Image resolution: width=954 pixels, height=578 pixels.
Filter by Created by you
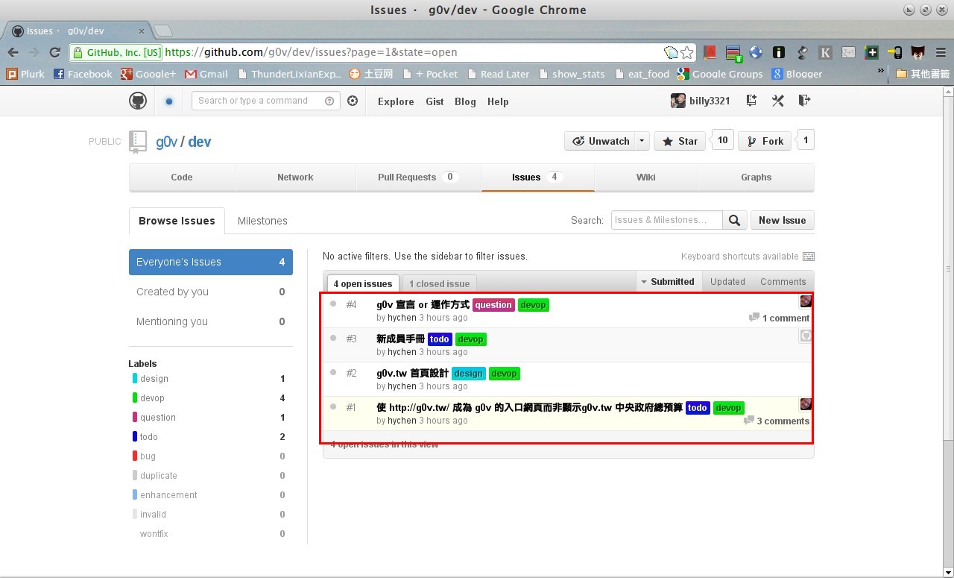coord(211,292)
